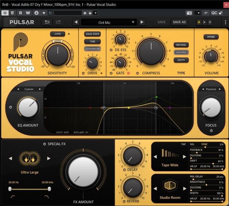229x206 pixels.
Task: Select the GRITTY compressor type
Action: pos(181,60)
